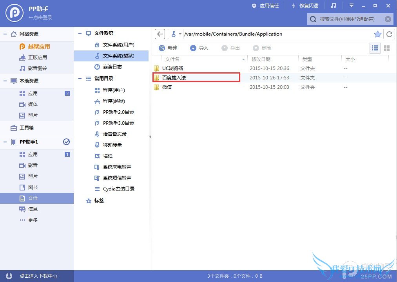The width and height of the screenshot is (397, 282).
Task: Open 移动硬盘 directory
Action: (x=111, y=145)
